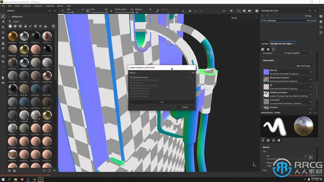The image size is (324, 182).
Task: Adjust the Spacing slider in toolbar
Action: click(143, 12)
